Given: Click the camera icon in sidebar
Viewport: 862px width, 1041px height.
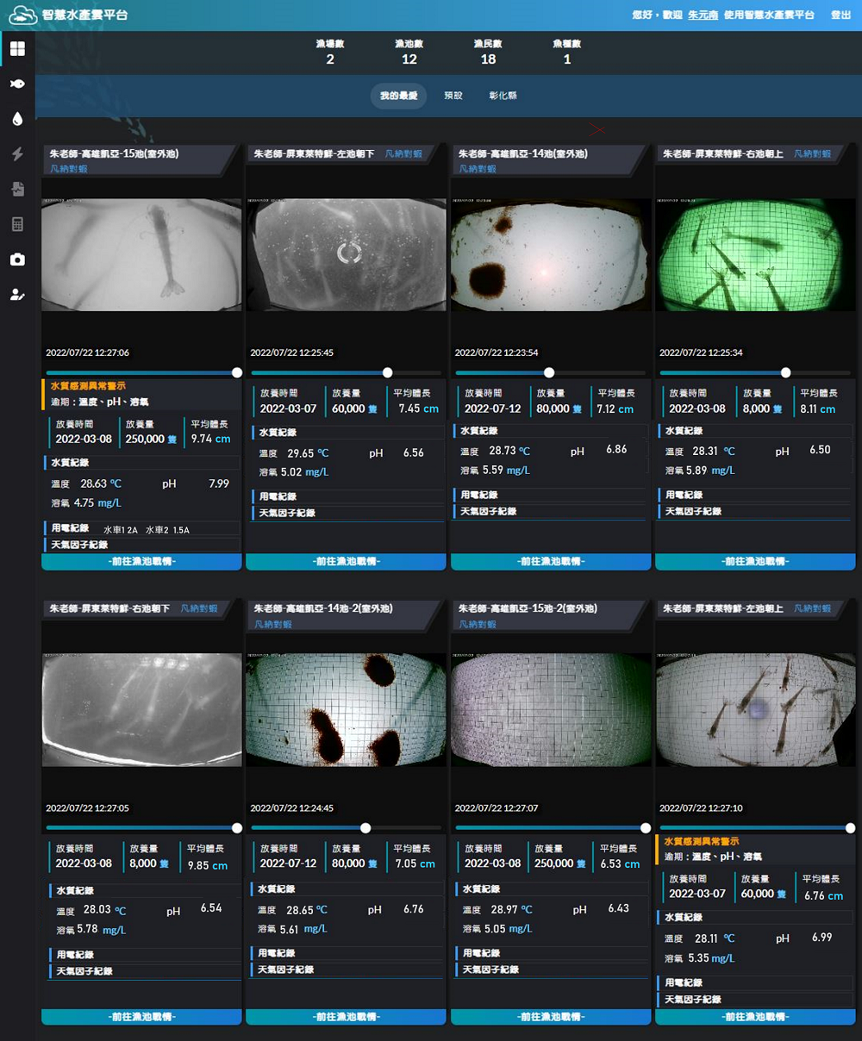Looking at the screenshot, I should tap(17, 259).
